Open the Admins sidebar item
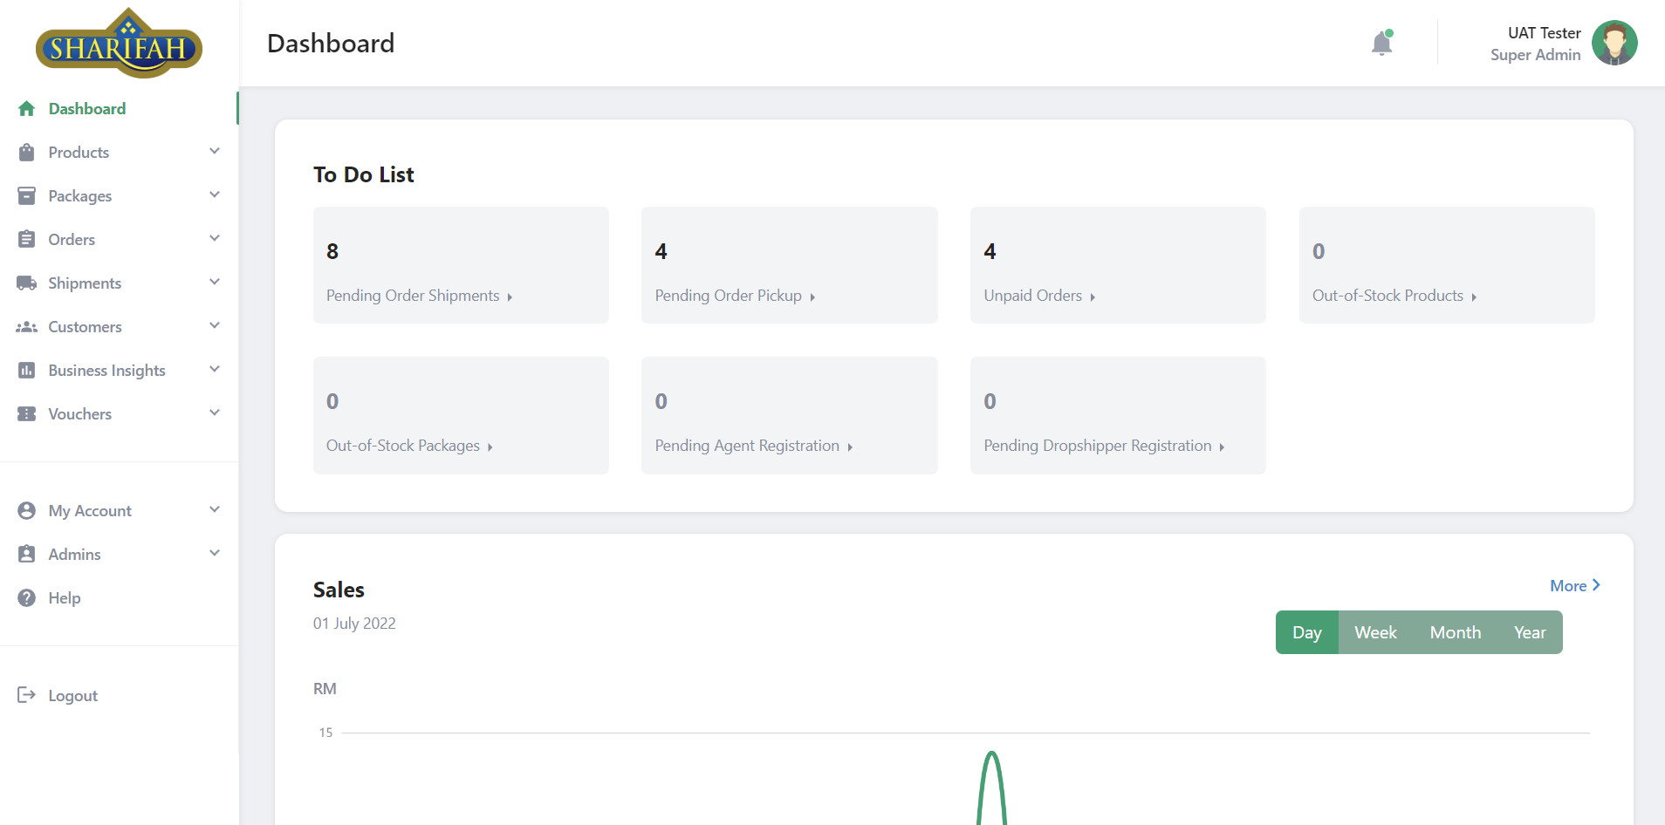 click(119, 555)
